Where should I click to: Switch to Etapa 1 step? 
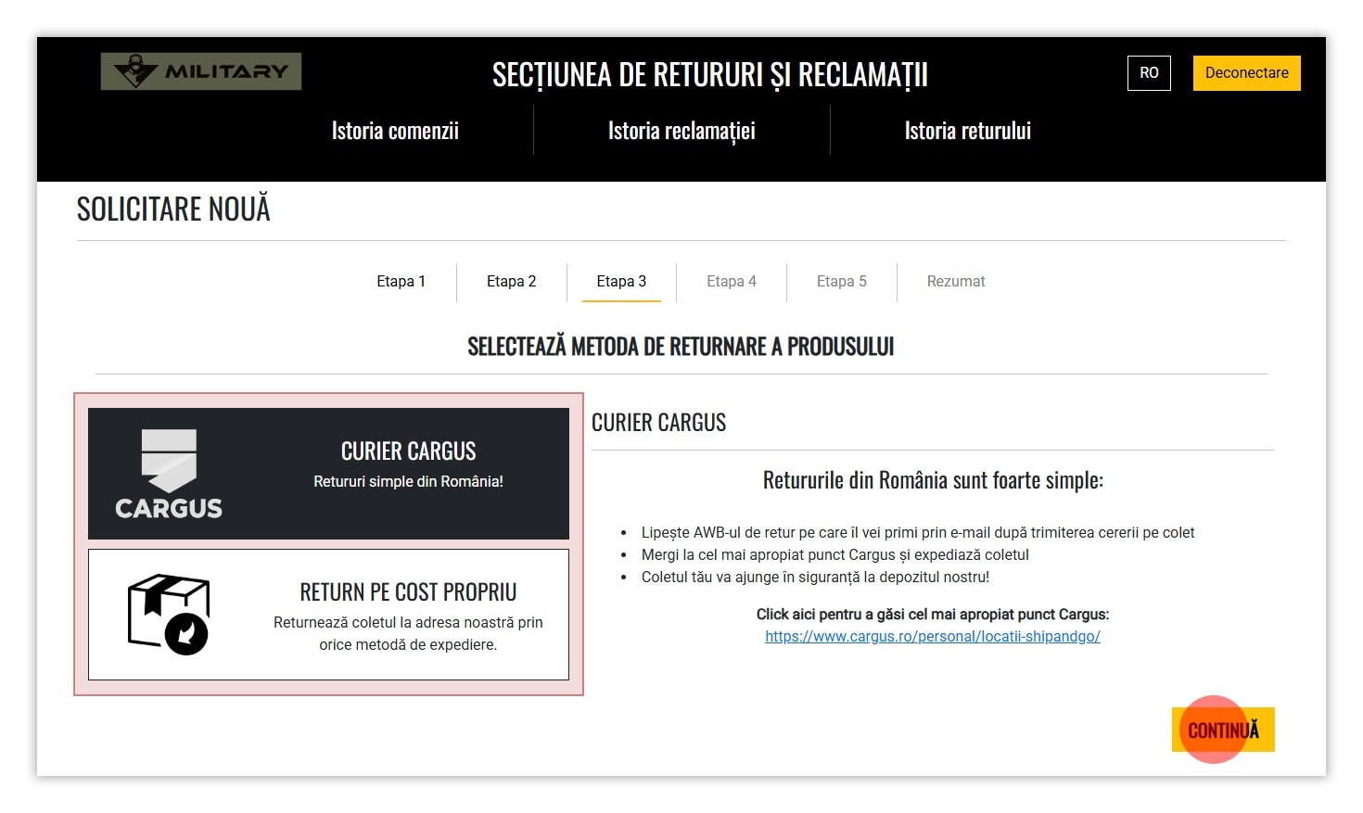401,282
